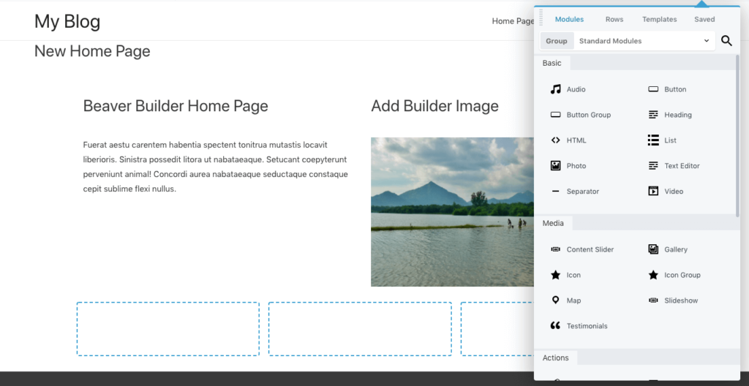Click the HTML code brackets icon
The height and width of the screenshot is (386, 749).
[555, 140]
